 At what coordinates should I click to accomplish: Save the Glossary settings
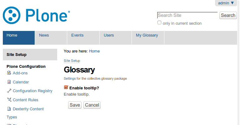[75, 105]
